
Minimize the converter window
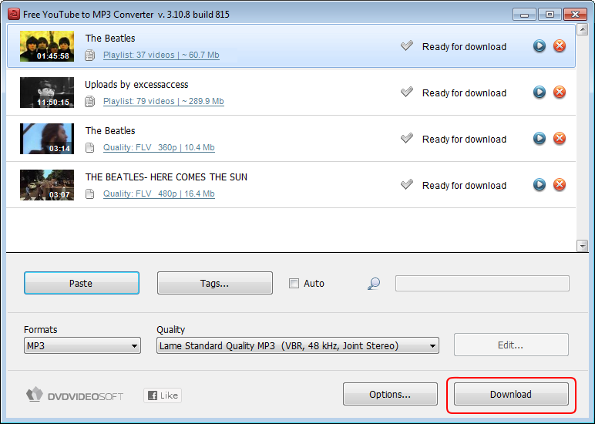(524, 15)
